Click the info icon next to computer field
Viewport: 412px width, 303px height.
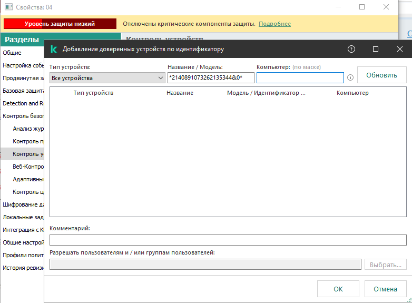(350, 77)
